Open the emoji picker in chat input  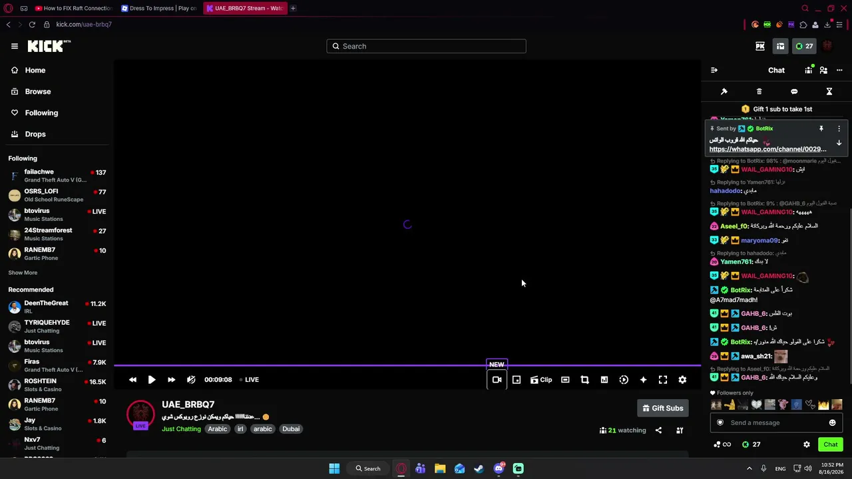click(832, 423)
